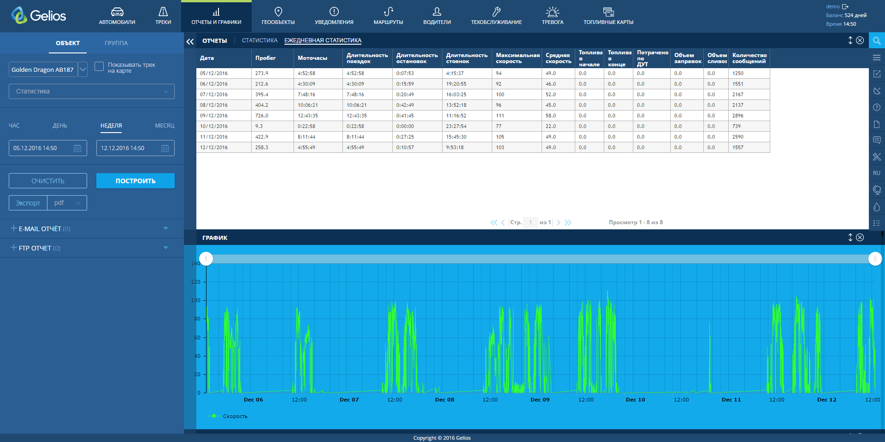The height and width of the screenshot is (442, 885).
Task: Toggle Скорость series in chart legend
Action: [235, 416]
